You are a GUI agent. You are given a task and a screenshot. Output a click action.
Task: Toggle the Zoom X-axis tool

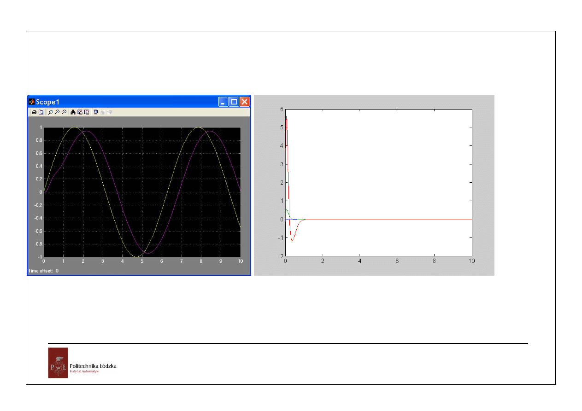tap(57, 112)
